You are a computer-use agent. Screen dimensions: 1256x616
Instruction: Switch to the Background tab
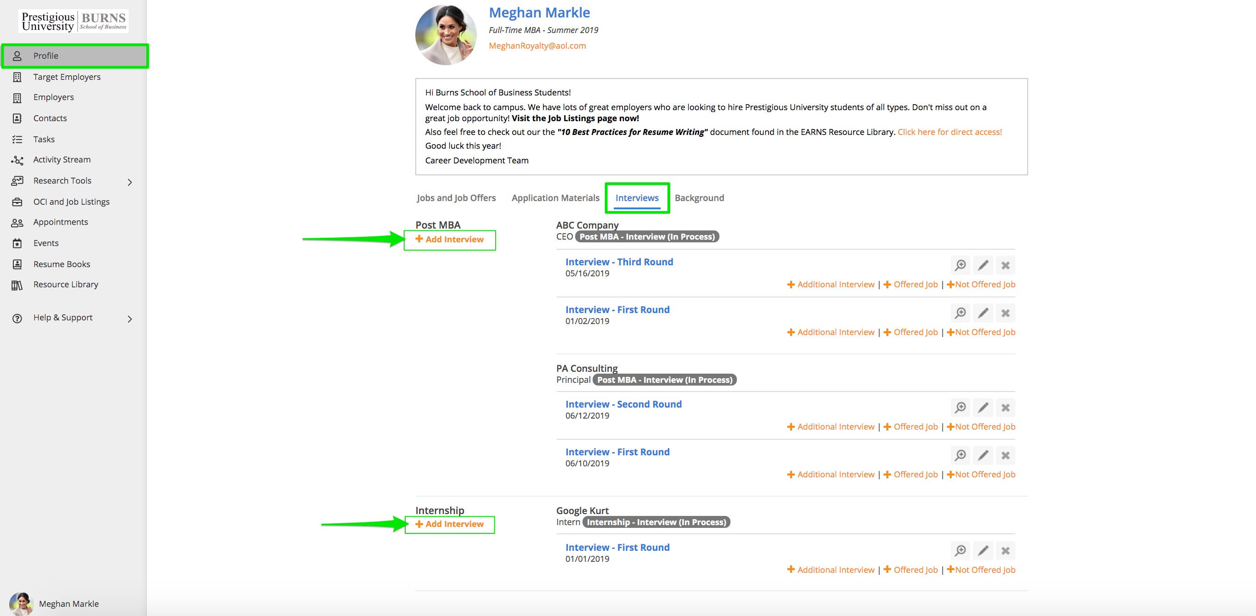pos(699,198)
